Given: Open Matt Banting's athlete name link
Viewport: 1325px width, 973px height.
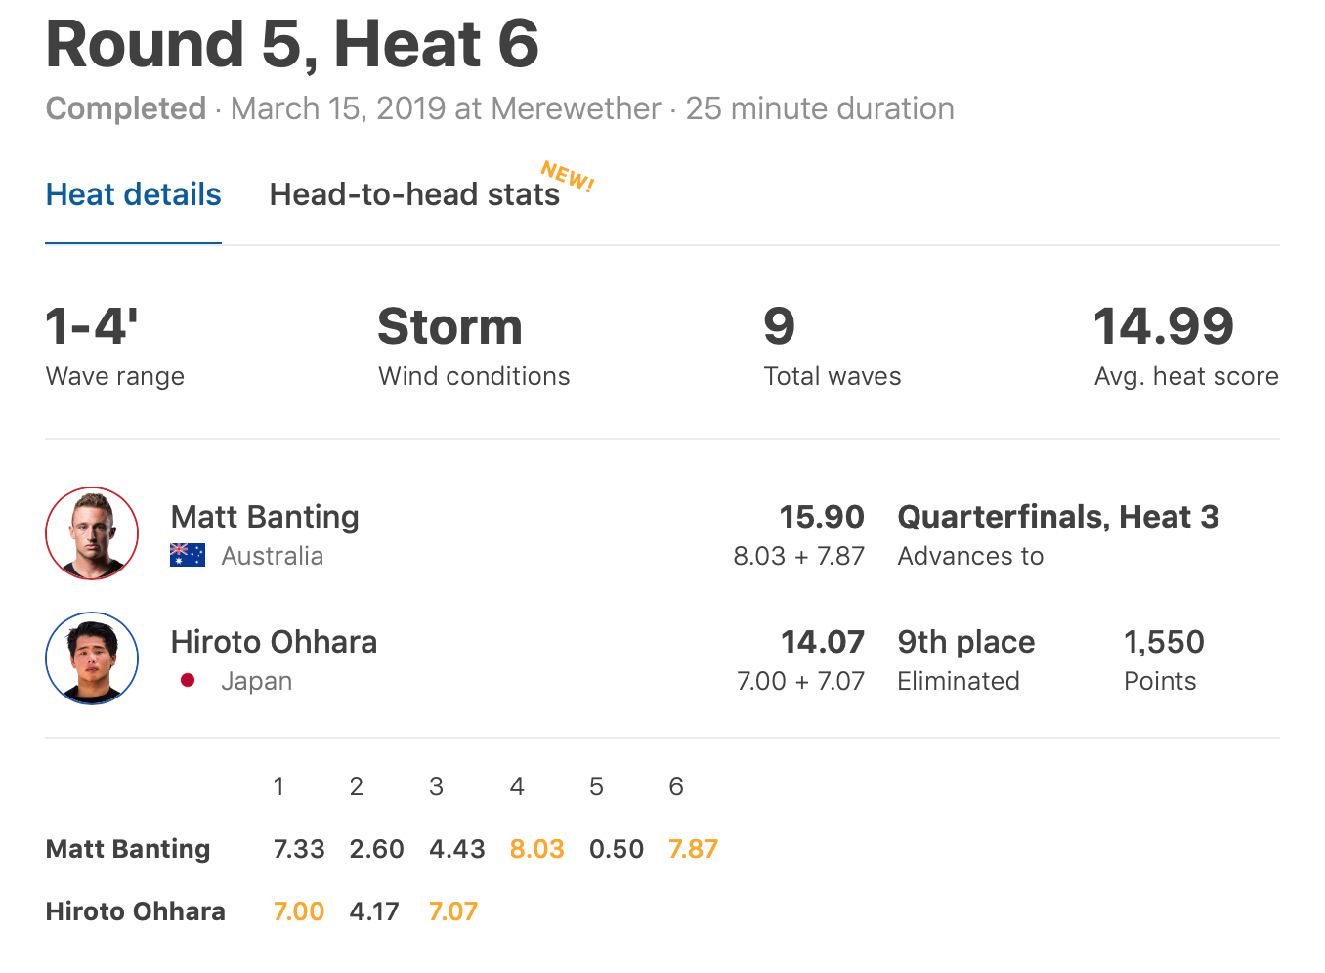Looking at the screenshot, I should point(265,516).
